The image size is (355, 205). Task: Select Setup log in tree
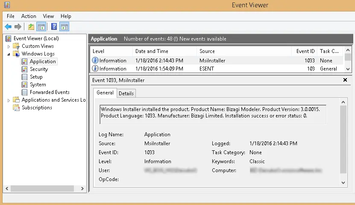(x=36, y=77)
